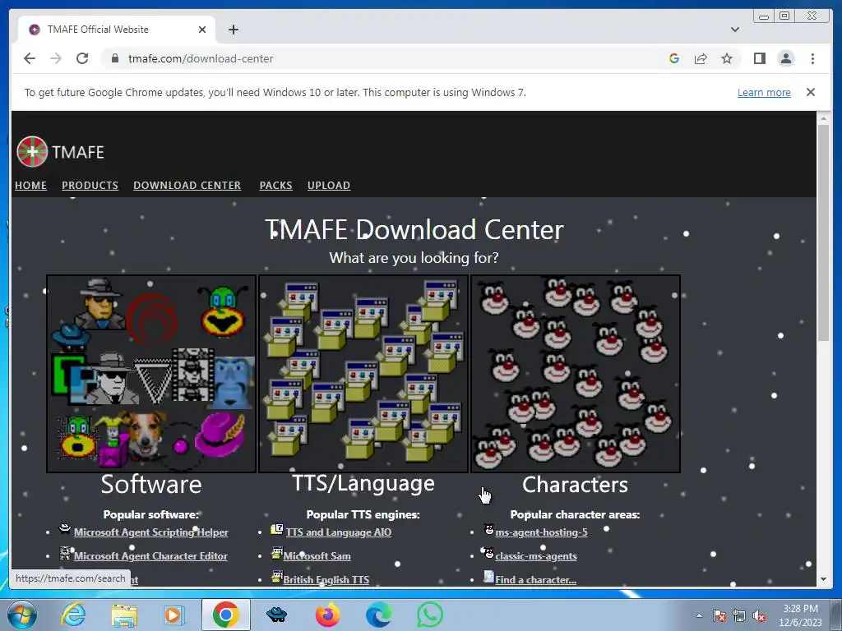Screen dimensions: 842x631
Task: Open the taskbar clock and date
Action: [x=801, y=615]
